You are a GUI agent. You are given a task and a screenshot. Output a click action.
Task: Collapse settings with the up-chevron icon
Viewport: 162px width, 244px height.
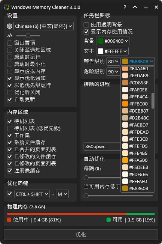pos(135,7)
